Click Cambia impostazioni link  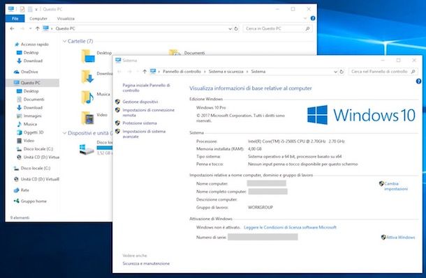[x=396, y=186]
